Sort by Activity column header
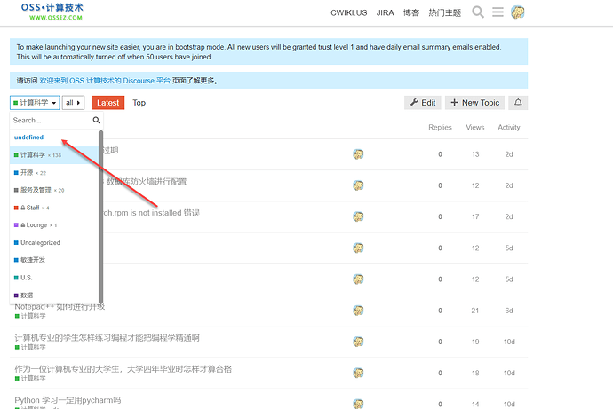Image resolution: width=613 pixels, height=409 pixels. (x=509, y=127)
